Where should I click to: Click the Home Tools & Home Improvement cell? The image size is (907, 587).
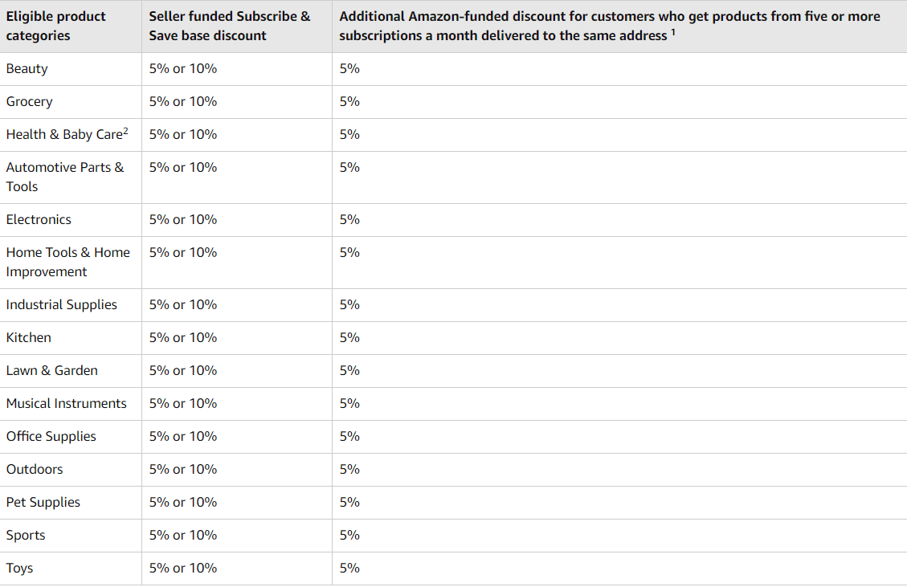tap(67, 262)
